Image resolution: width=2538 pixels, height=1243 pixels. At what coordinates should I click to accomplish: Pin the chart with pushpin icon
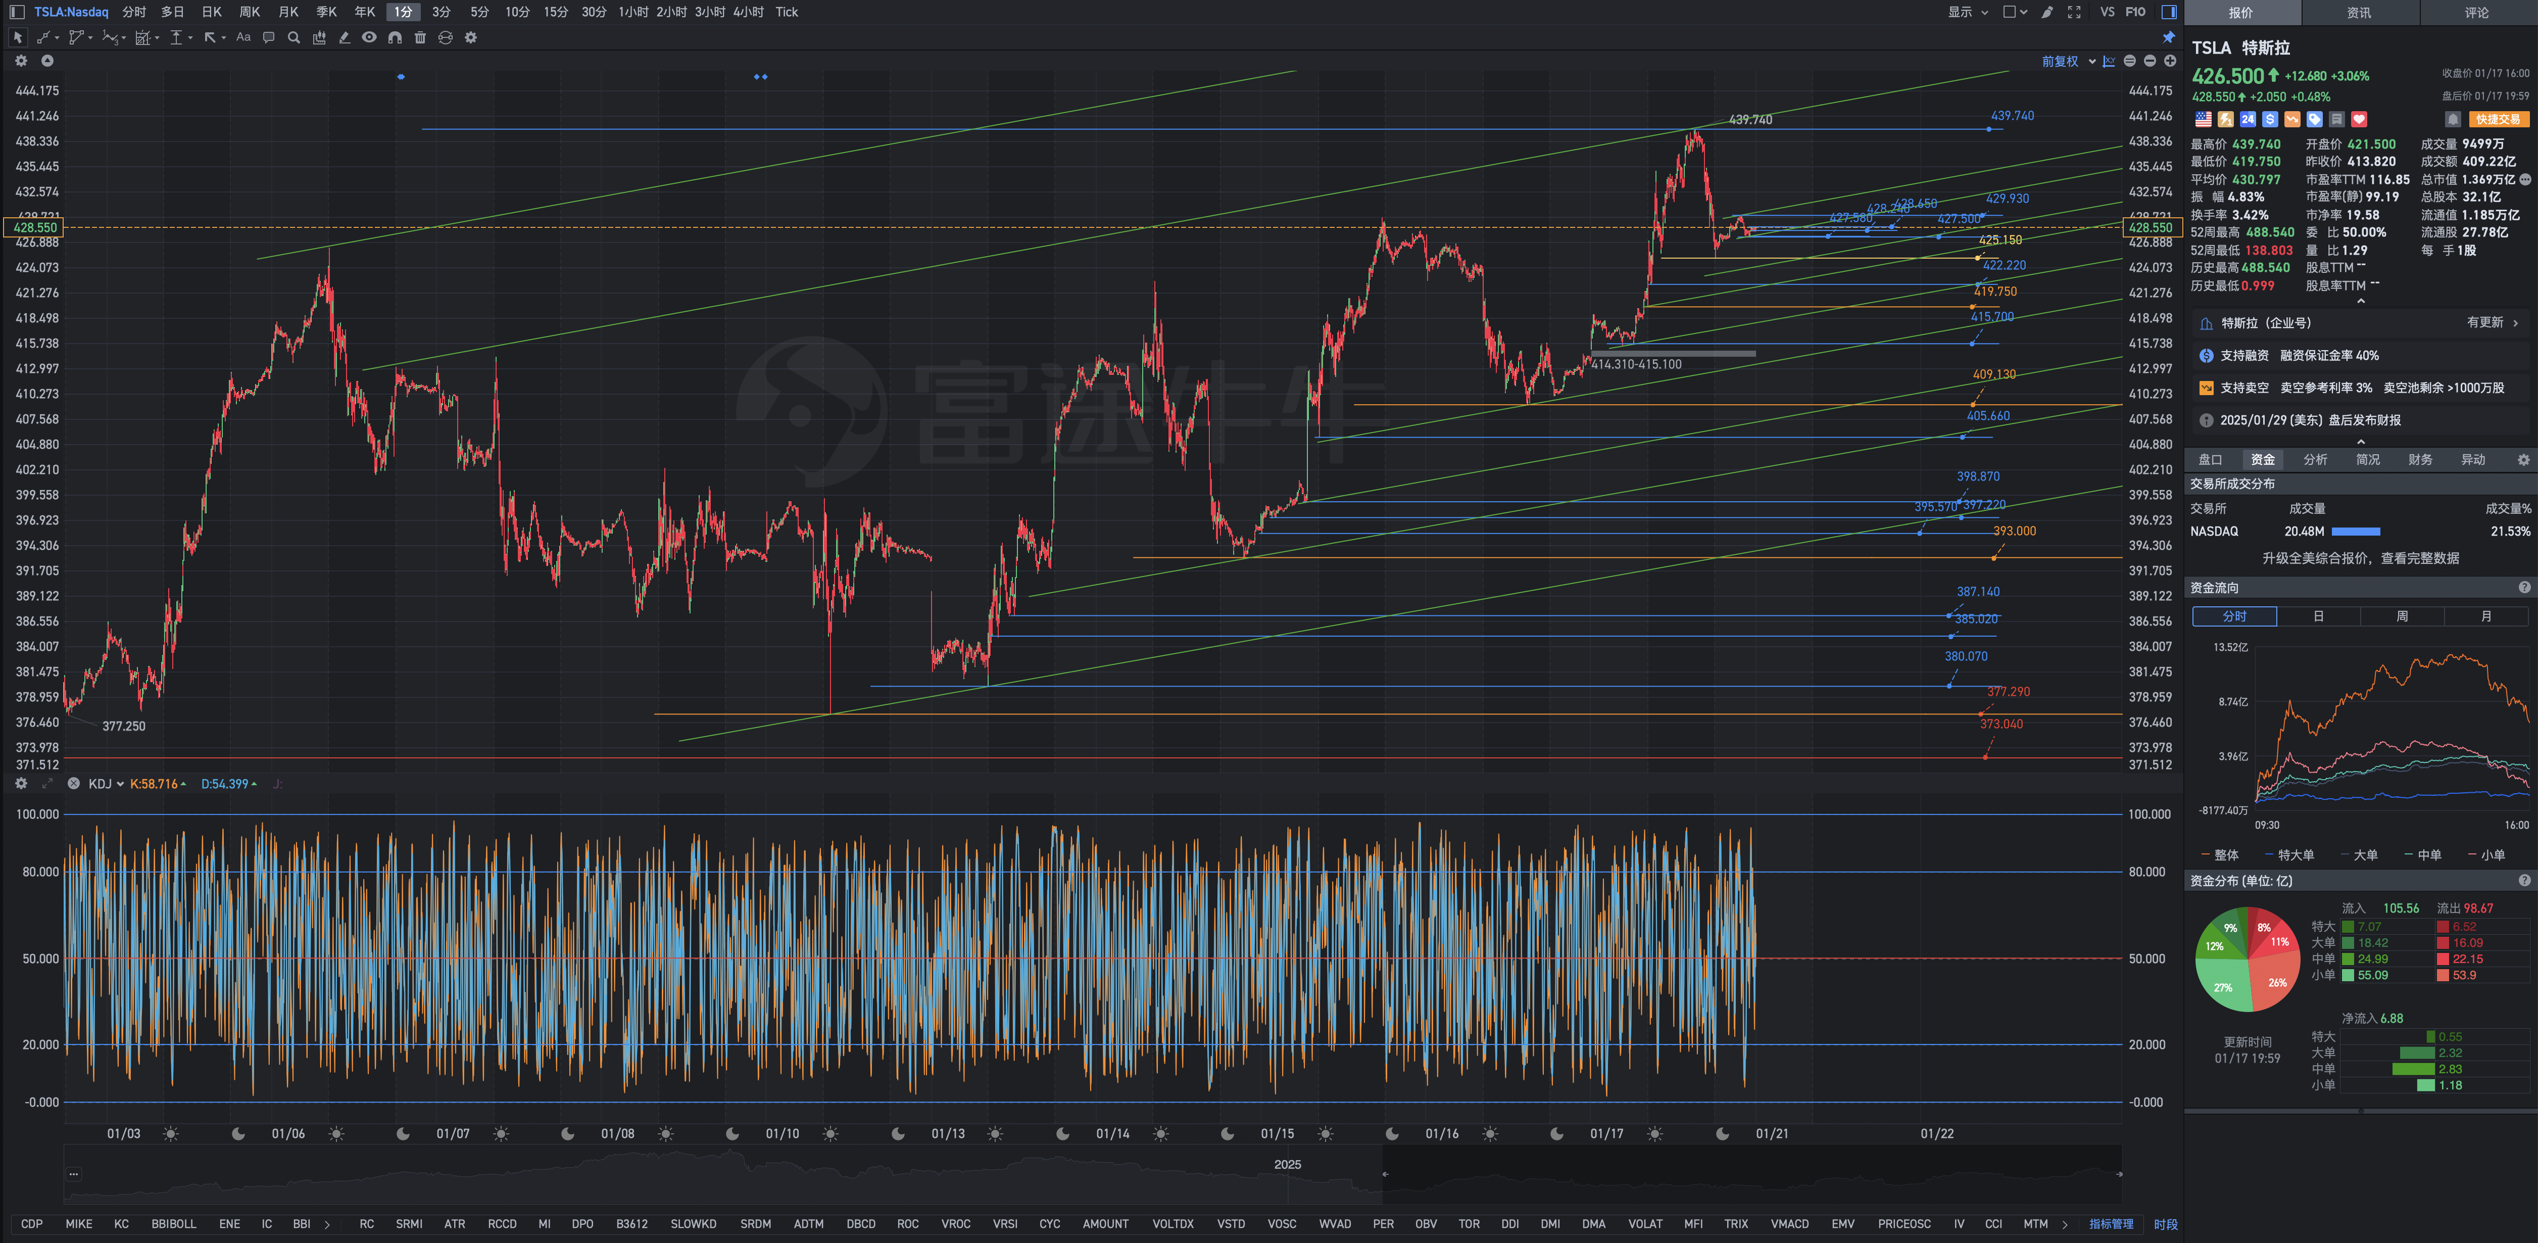click(x=2169, y=37)
